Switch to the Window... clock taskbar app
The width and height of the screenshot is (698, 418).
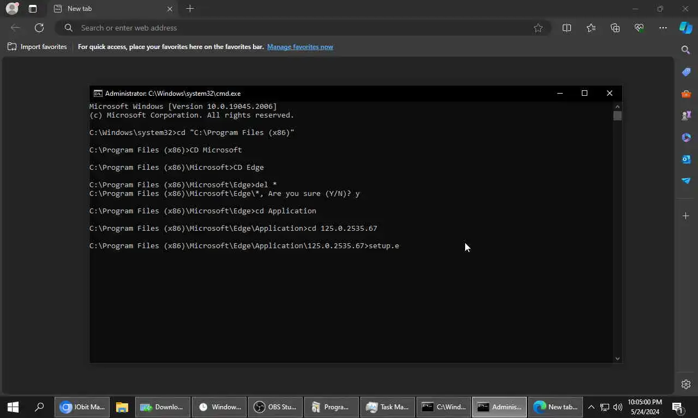point(219,407)
